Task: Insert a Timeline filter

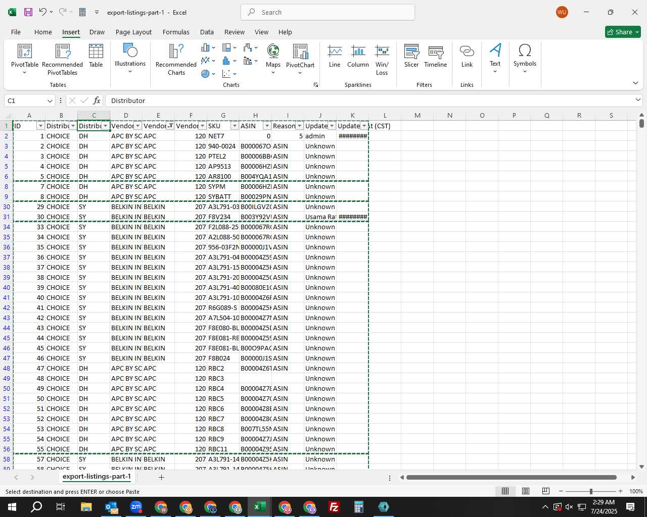Action: (x=436, y=56)
